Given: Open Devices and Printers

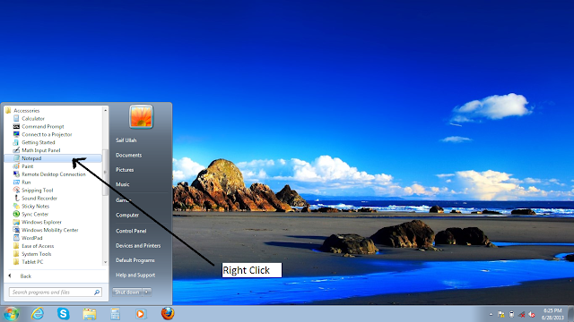Looking at the screenshot, I should (x=138, y=246).
